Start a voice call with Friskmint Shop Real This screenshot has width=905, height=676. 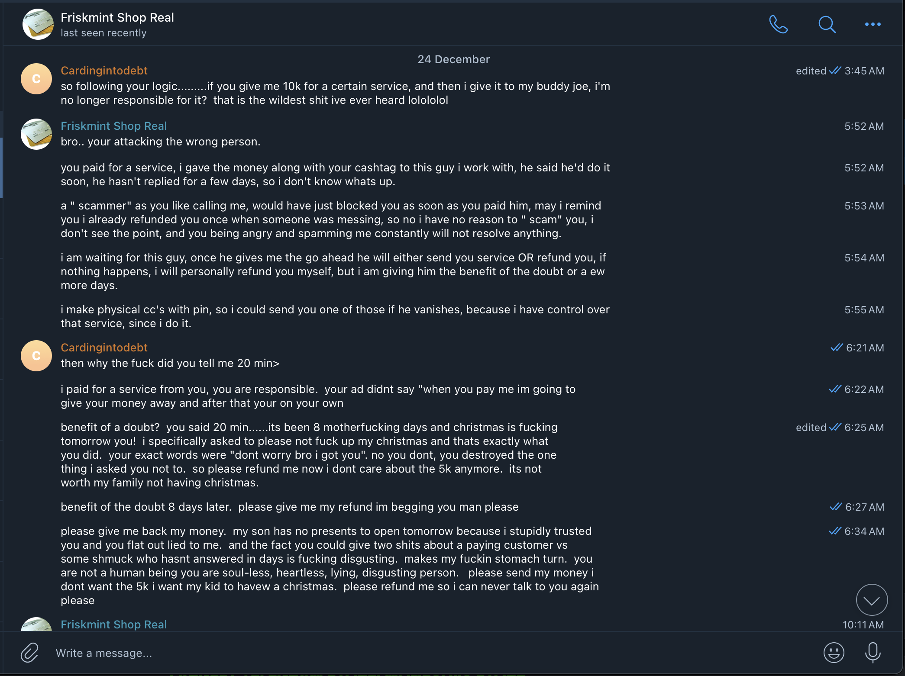pyautogui.click(x=778, y=24)
